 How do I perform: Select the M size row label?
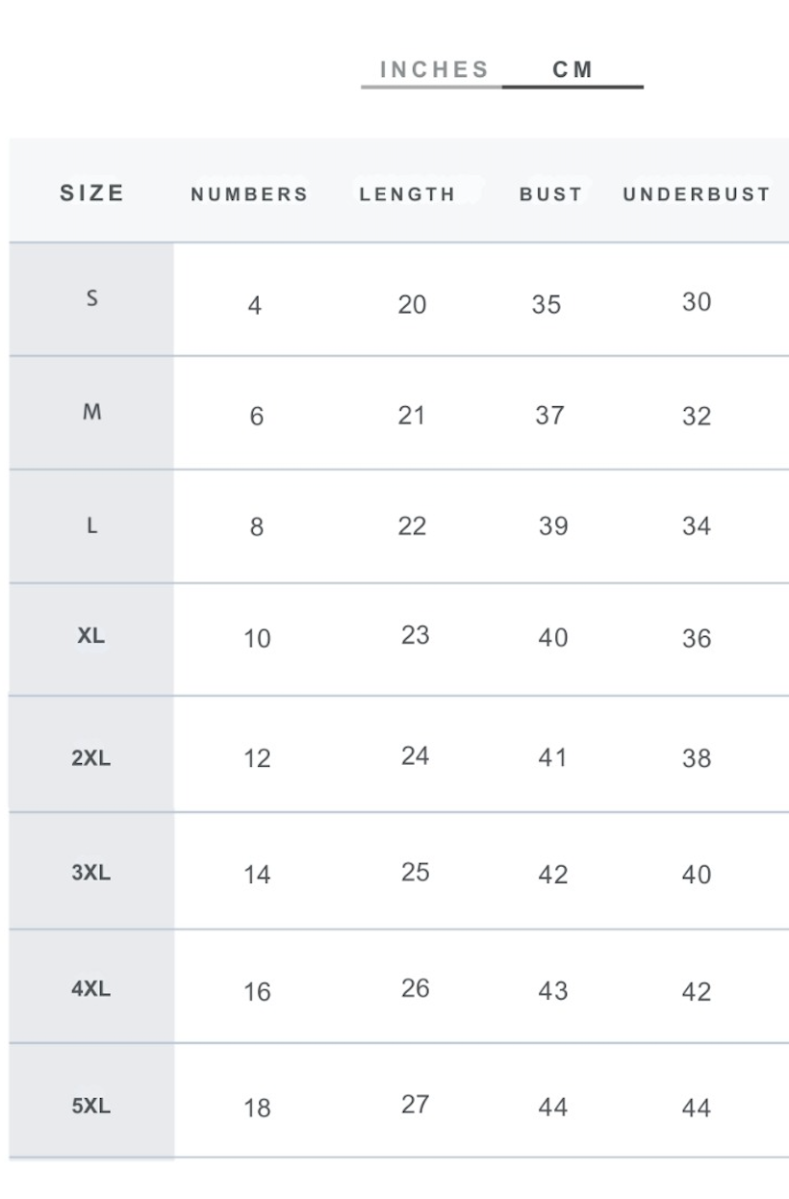[92, 412]
